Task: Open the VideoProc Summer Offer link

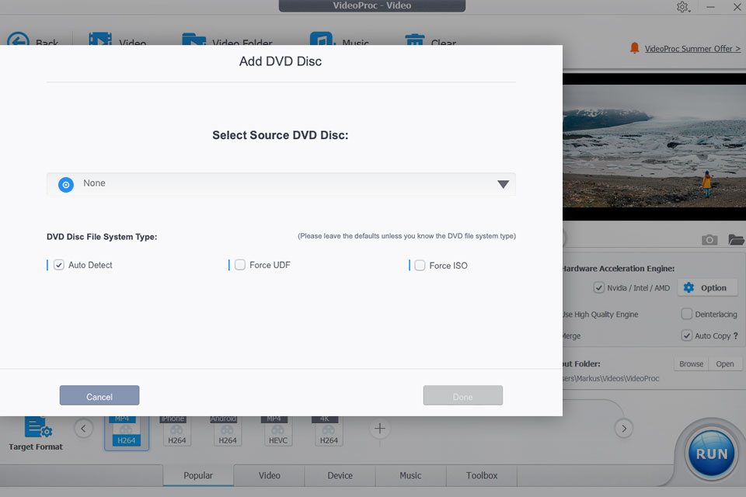Action: click(x=692, y=48)
